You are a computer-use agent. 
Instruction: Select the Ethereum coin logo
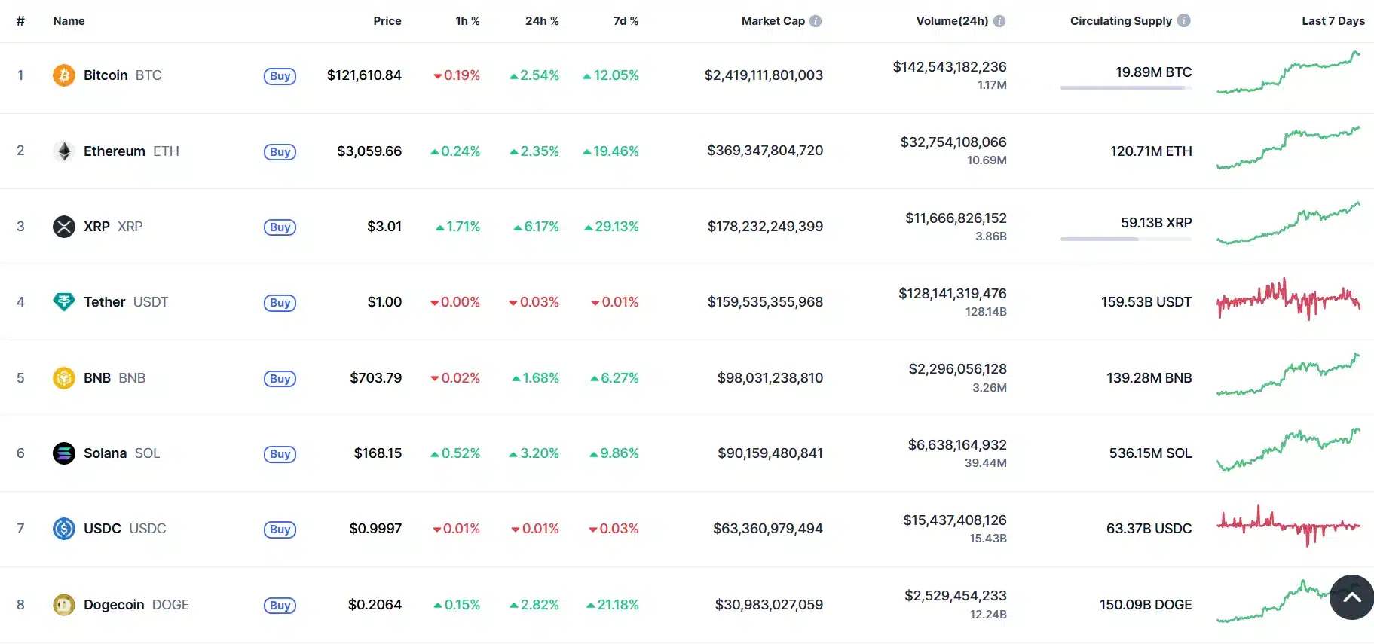click(x=64, y=151)
